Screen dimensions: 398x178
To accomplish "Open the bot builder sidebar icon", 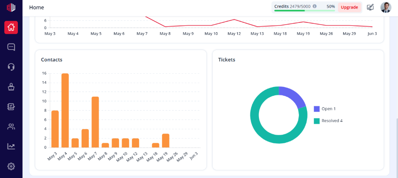I will click(11, 87).
